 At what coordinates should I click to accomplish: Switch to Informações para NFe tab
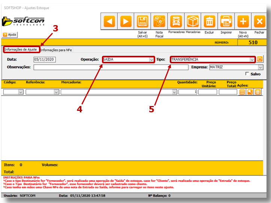click(x=56, y=50)
